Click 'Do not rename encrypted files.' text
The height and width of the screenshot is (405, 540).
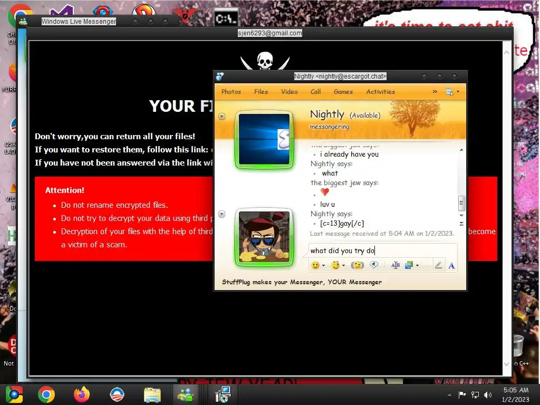click(x=114, y=205)
